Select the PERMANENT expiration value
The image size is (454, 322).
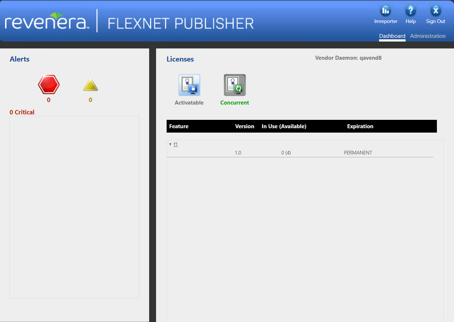click(x=358, y=153)
